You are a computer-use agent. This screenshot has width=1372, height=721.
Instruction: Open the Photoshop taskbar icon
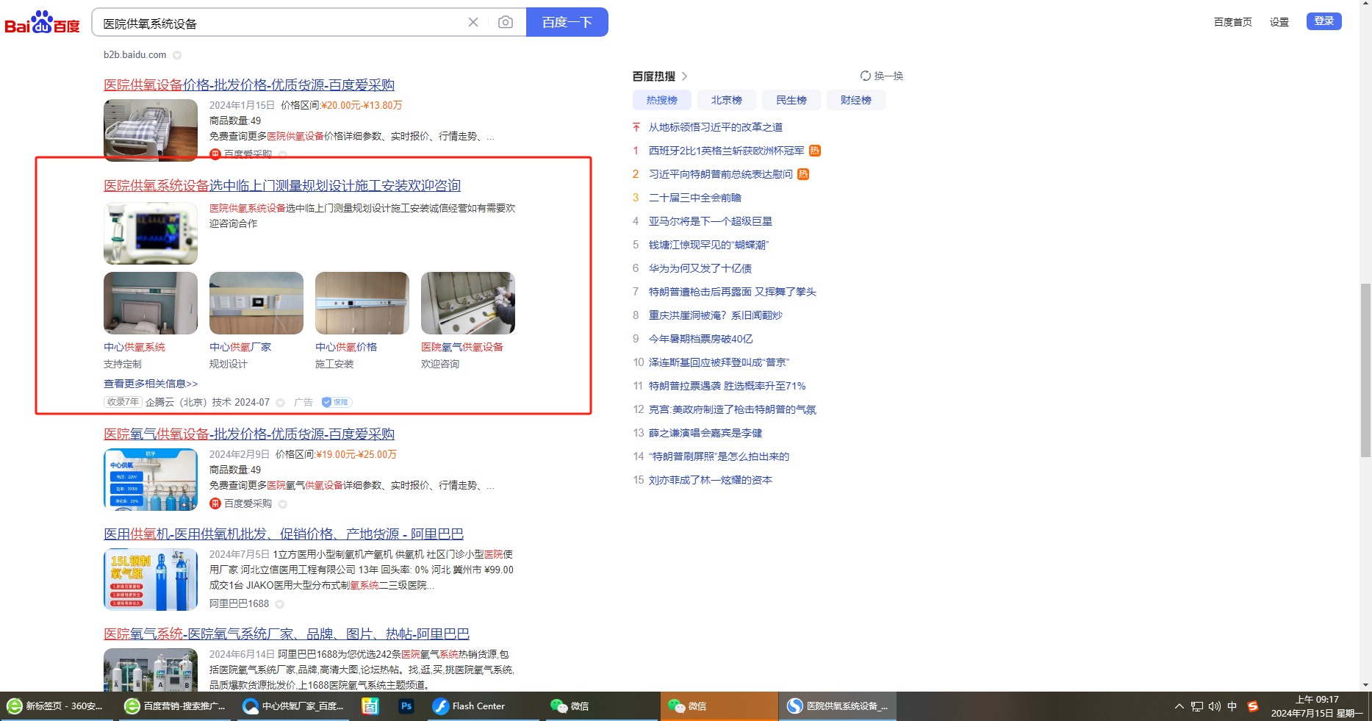(x=406, y=706)
